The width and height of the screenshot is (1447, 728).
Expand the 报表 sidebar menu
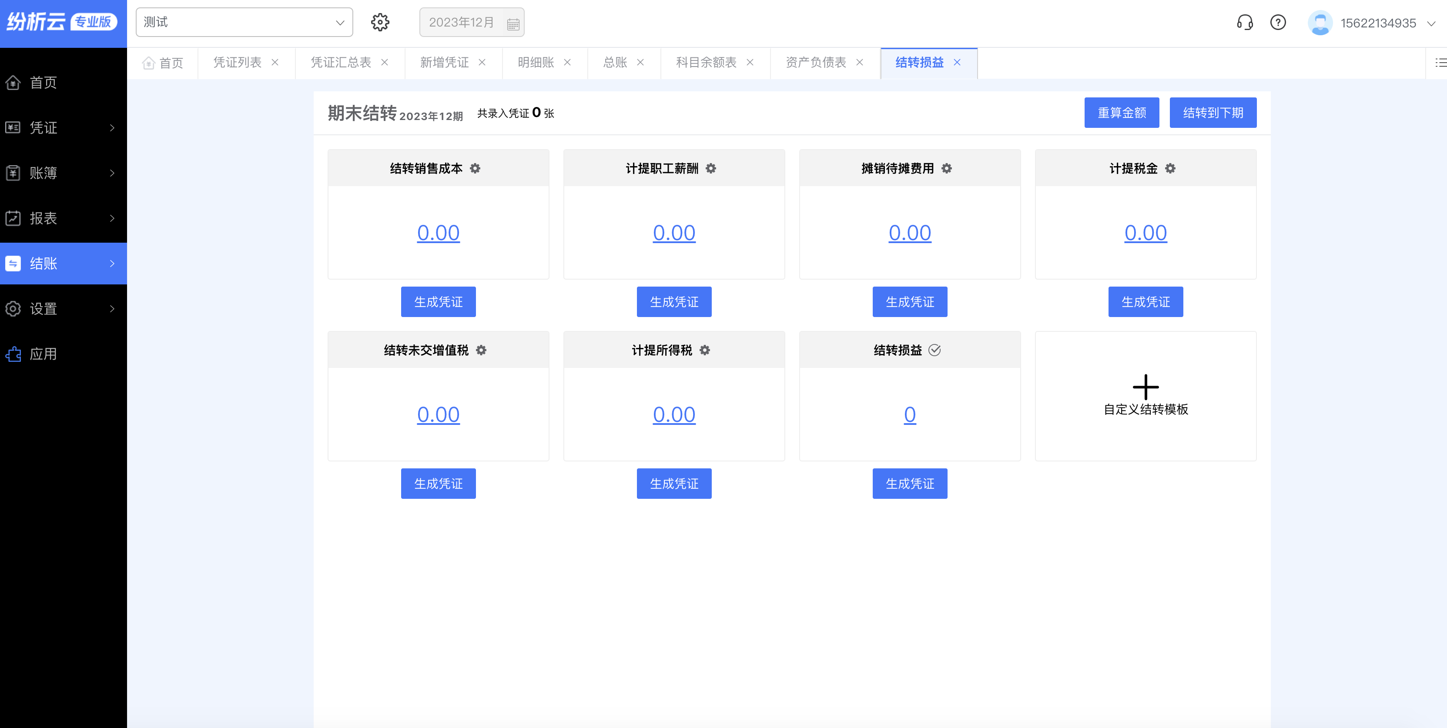[64, 218]
